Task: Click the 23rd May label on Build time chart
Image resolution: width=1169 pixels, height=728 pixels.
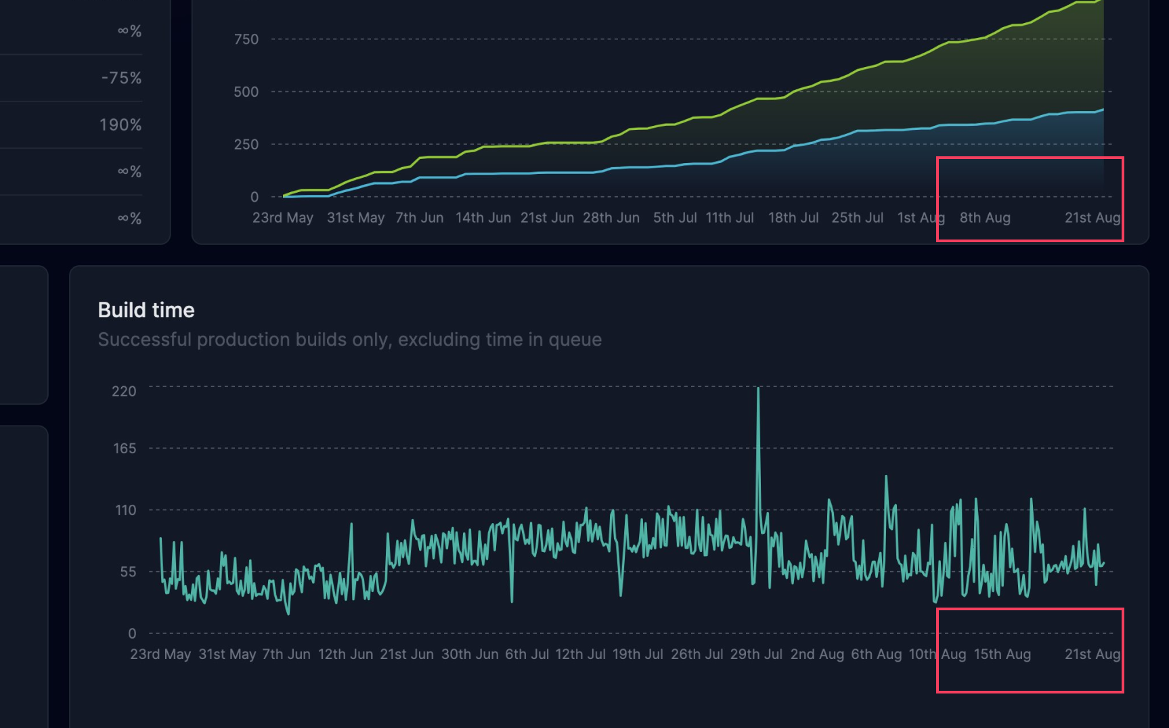Action: 161,654
